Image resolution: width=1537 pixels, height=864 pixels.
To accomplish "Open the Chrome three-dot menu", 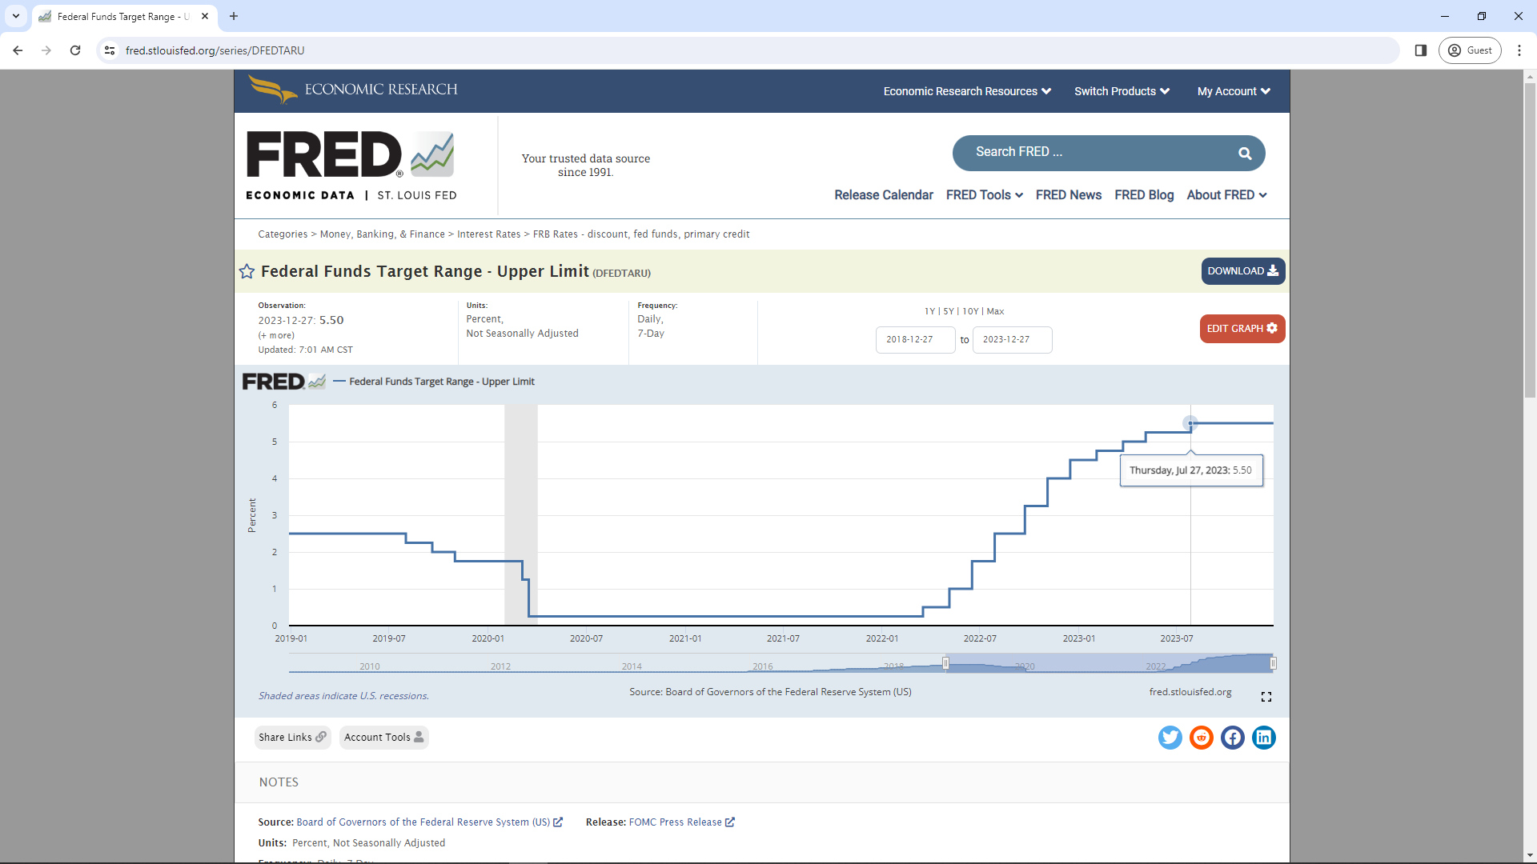I will [1519, 50].
